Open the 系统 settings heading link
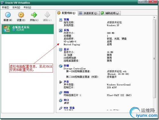Screen dimensions: 159x120 pos(66,30)
